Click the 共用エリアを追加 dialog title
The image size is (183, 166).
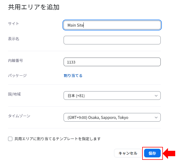34,7
